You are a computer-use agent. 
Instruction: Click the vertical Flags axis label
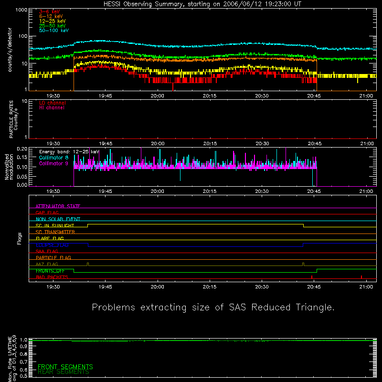19,238
